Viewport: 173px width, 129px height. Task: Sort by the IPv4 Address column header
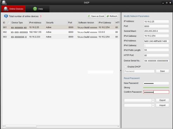pos(37,23)
